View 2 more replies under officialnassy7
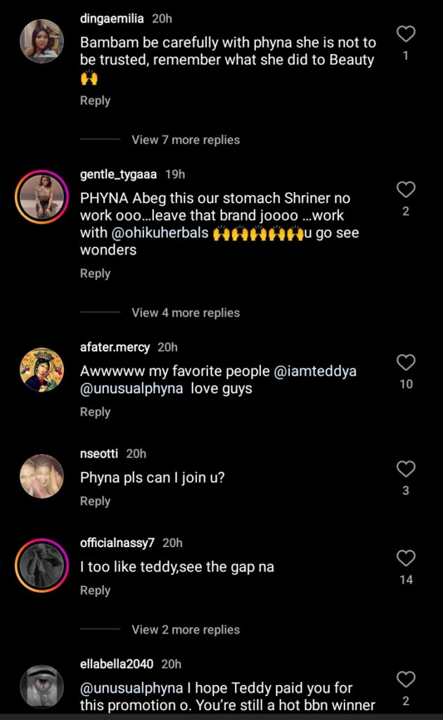Viewport: 443px width, 720px height. [x=186, y=630]
